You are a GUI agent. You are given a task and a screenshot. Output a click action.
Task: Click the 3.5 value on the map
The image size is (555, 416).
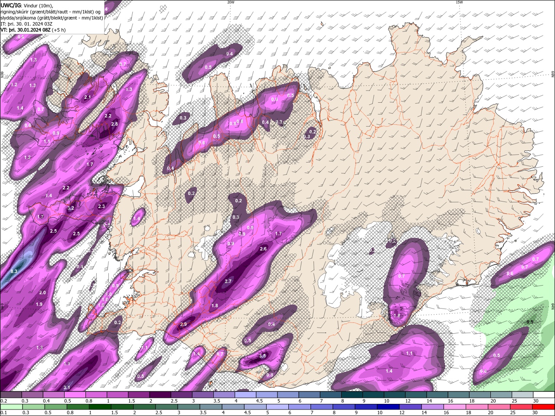point(262,356)
